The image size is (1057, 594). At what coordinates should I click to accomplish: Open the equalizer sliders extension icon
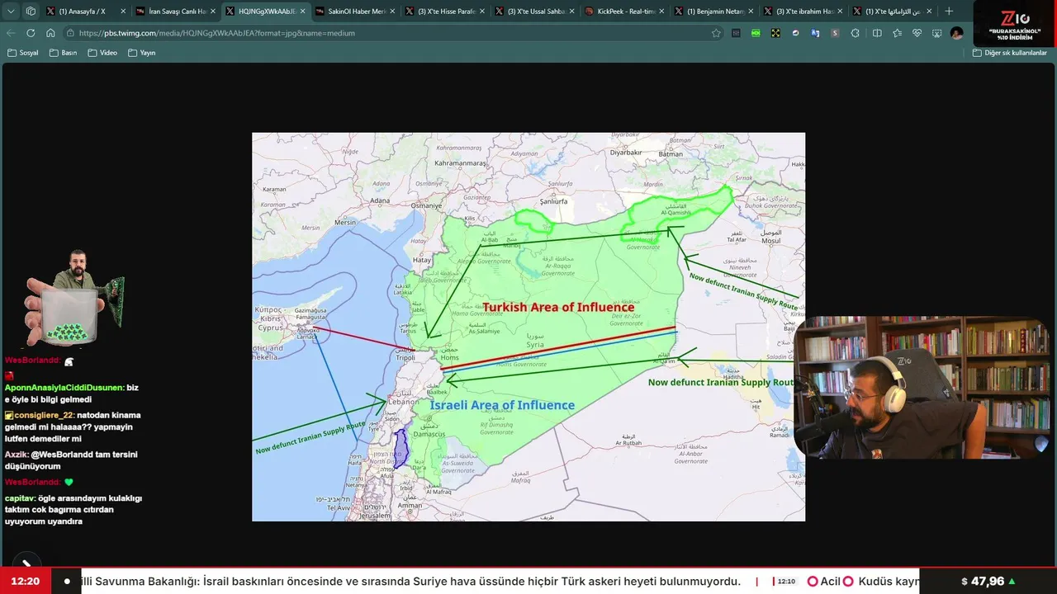click(x=736, y=33)
